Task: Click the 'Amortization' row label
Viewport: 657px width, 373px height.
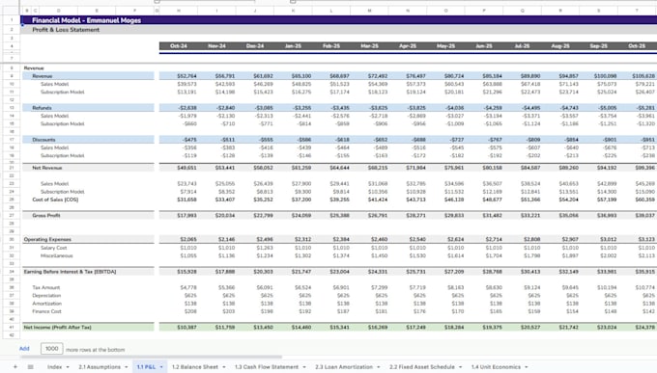Action: (x=47, y=304)
